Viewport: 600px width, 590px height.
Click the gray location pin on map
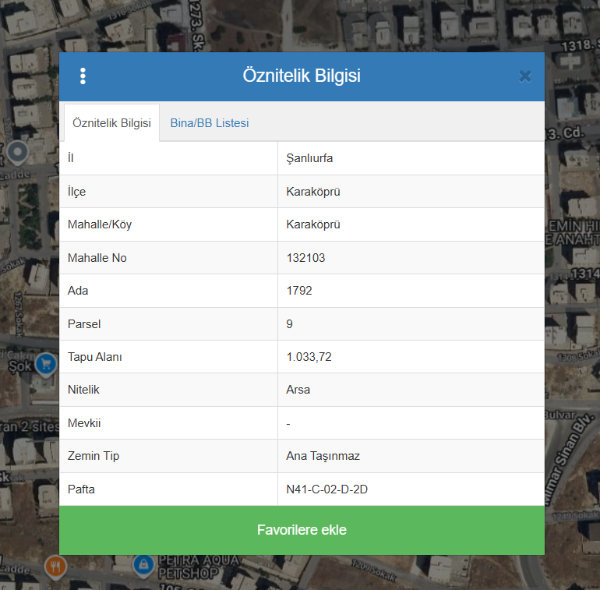coord(18,151)
